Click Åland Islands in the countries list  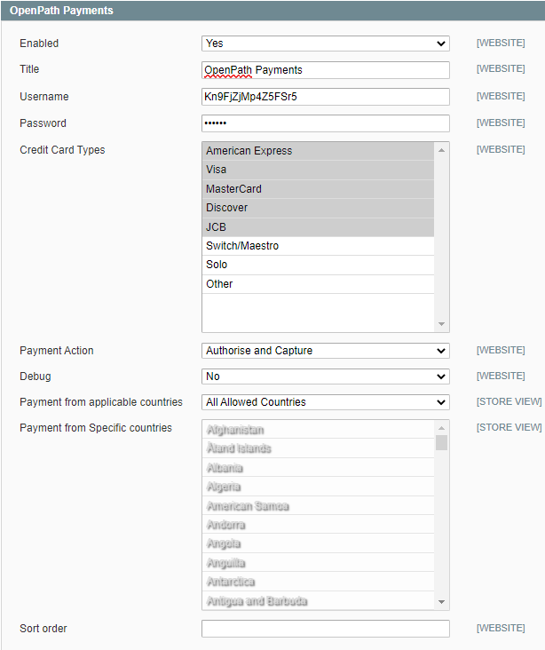coord(318,448)
